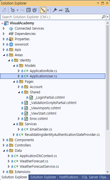Collapse the Models folder
110x180 pixels.
click(14, 66)
